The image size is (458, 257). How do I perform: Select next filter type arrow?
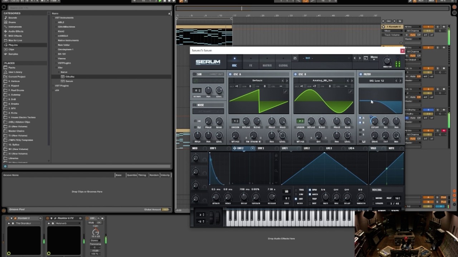[400, 81]
